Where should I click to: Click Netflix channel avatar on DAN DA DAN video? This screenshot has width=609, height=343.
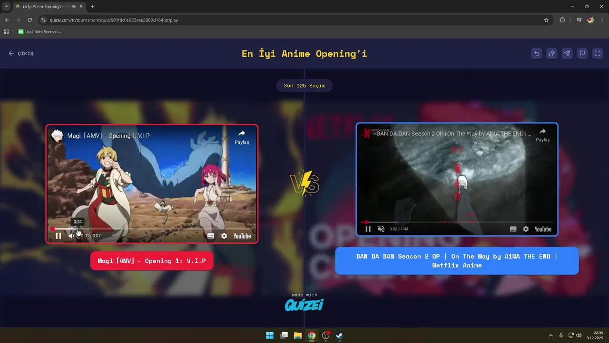click(x=367, y=133)
